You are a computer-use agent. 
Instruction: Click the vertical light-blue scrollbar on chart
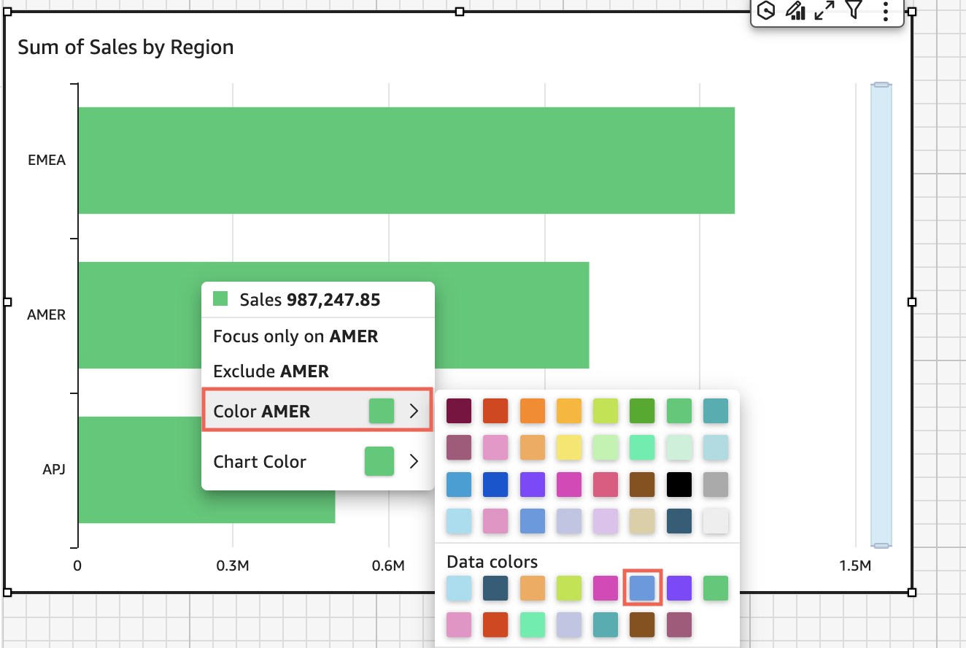[881, 314]
